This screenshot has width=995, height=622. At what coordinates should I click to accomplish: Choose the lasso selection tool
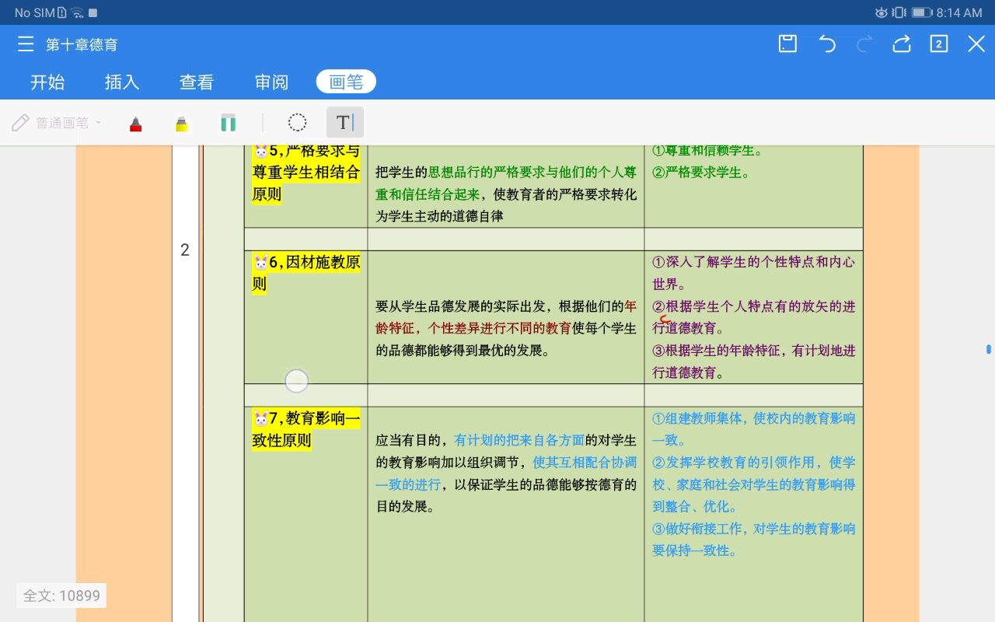297,123
